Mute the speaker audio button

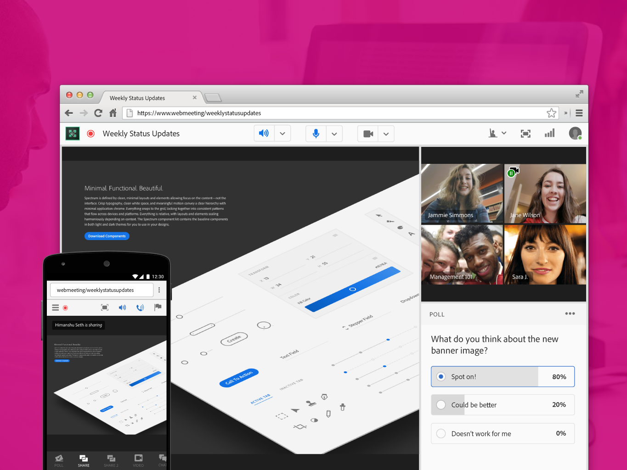[x=264, y=134]
